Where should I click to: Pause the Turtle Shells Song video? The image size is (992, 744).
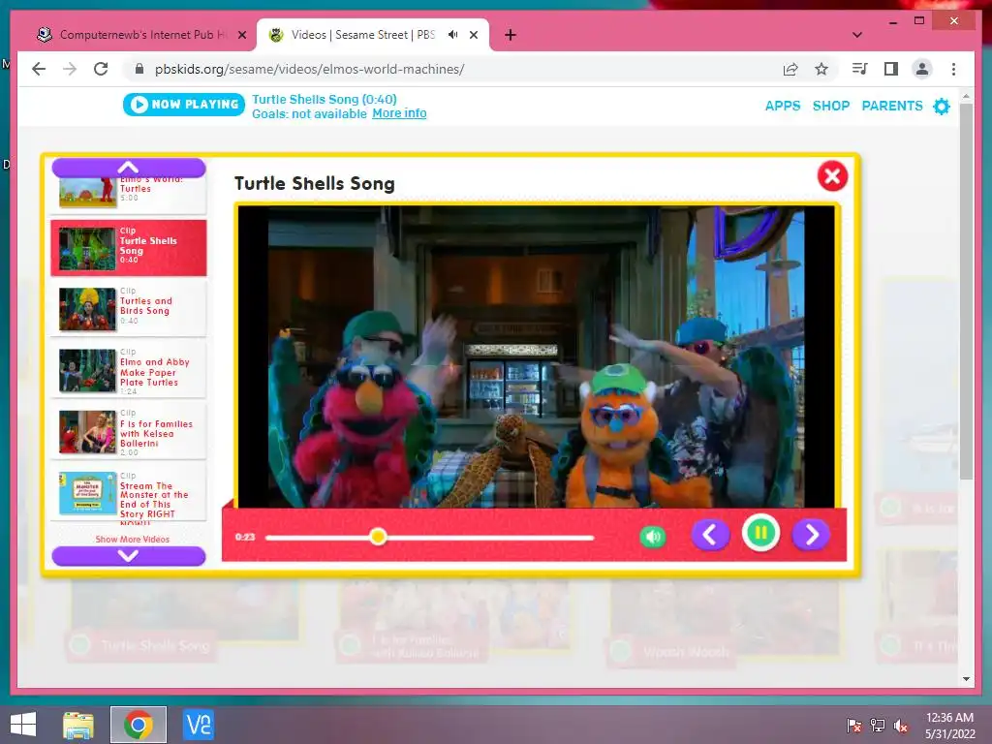(760, 534)
